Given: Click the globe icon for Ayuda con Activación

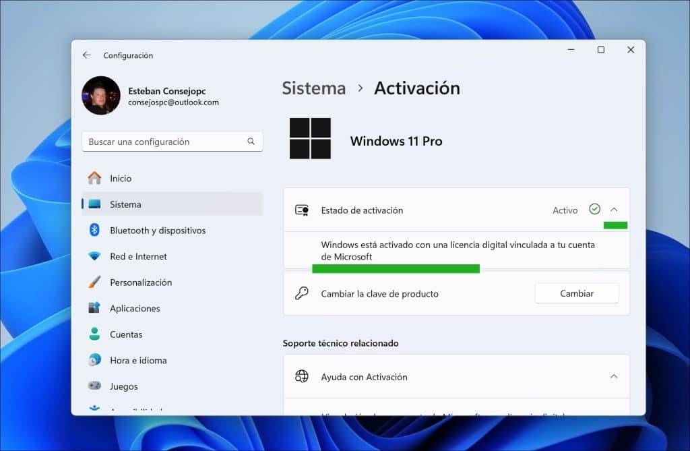Looking at the screenshot, I should coord(302,376).
